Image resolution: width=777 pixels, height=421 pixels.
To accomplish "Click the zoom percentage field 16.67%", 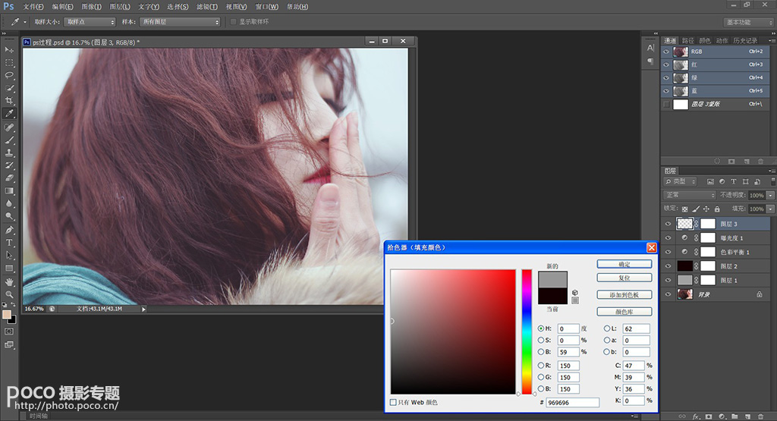I will point(34,309).
